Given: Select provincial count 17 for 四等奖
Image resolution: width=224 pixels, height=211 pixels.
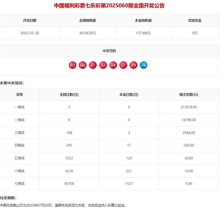Looking at the screenshot, I should (x=129, y=145).
